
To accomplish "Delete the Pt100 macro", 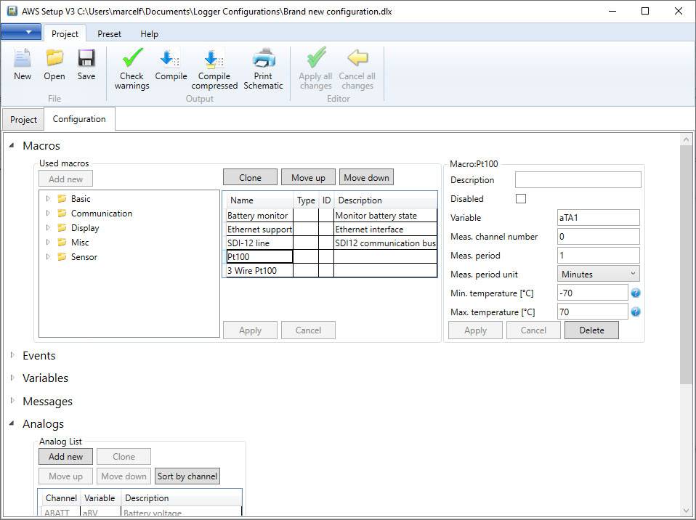I will pos(591,330).
